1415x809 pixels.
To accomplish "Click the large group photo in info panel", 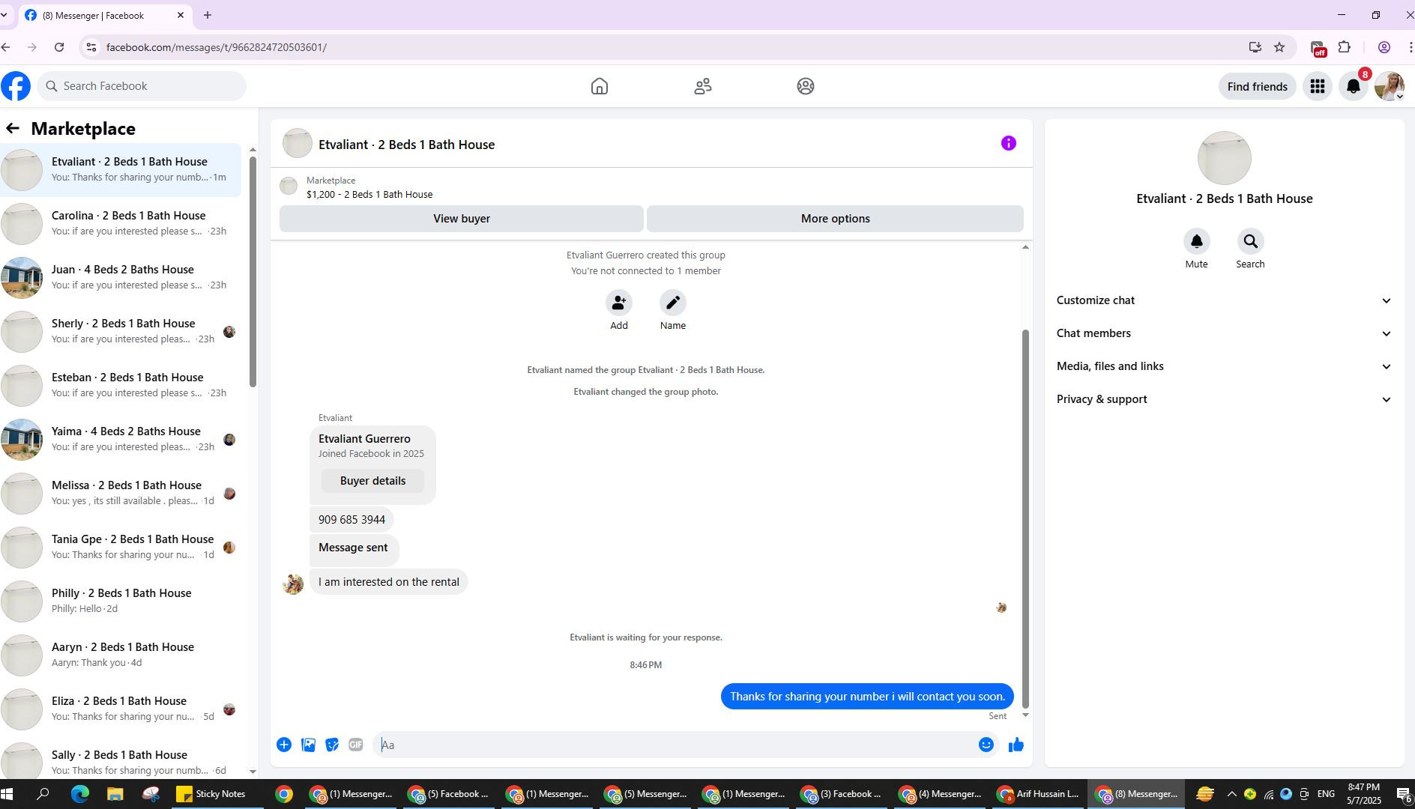I will point(1224,158).
